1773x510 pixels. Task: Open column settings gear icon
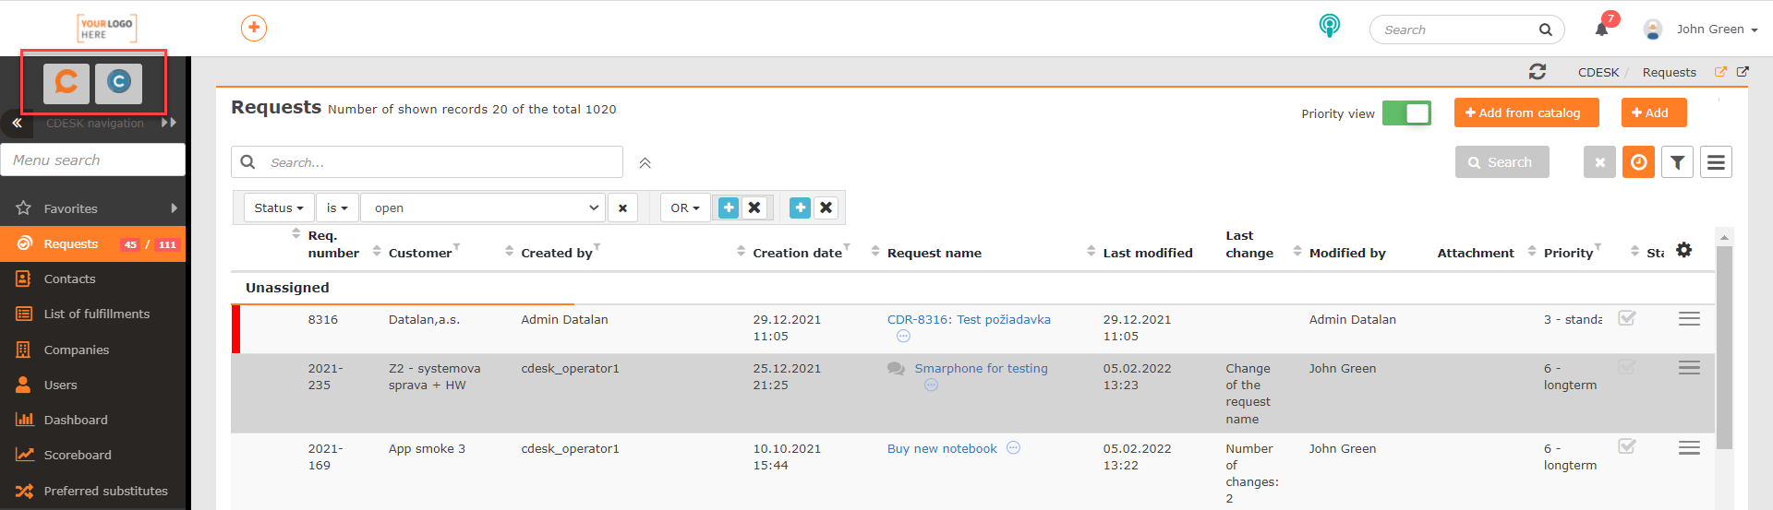tap(1684, 250)
